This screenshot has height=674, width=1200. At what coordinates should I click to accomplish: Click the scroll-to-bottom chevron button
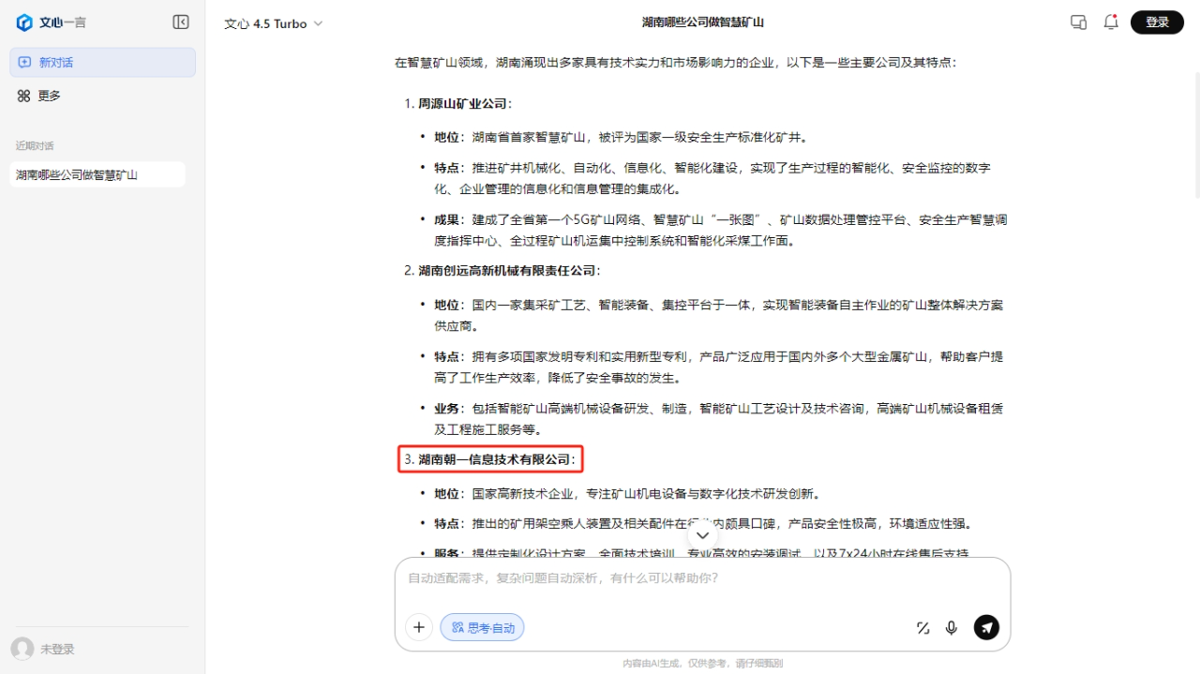[702, 535]
